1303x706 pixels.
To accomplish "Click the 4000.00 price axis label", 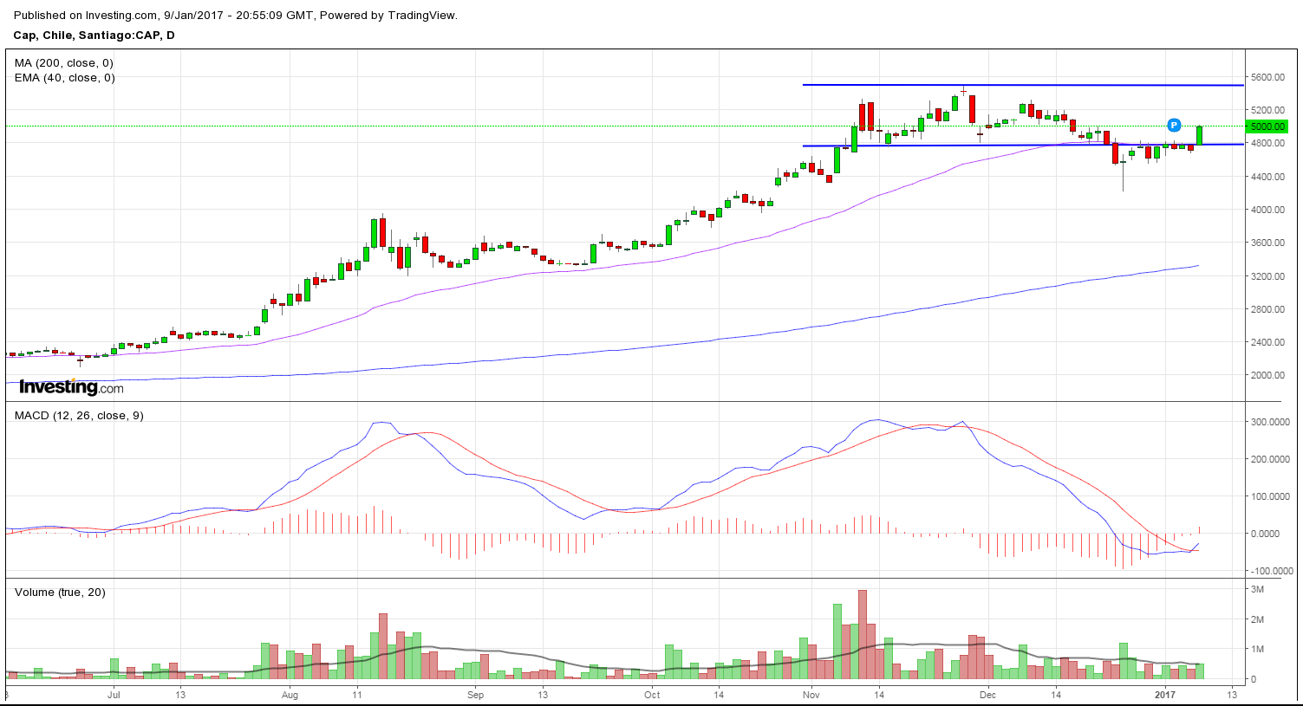I will (1267, 210).
